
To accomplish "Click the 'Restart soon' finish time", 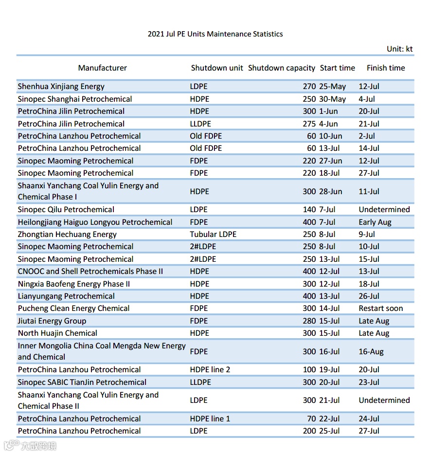I will [381, 309].
